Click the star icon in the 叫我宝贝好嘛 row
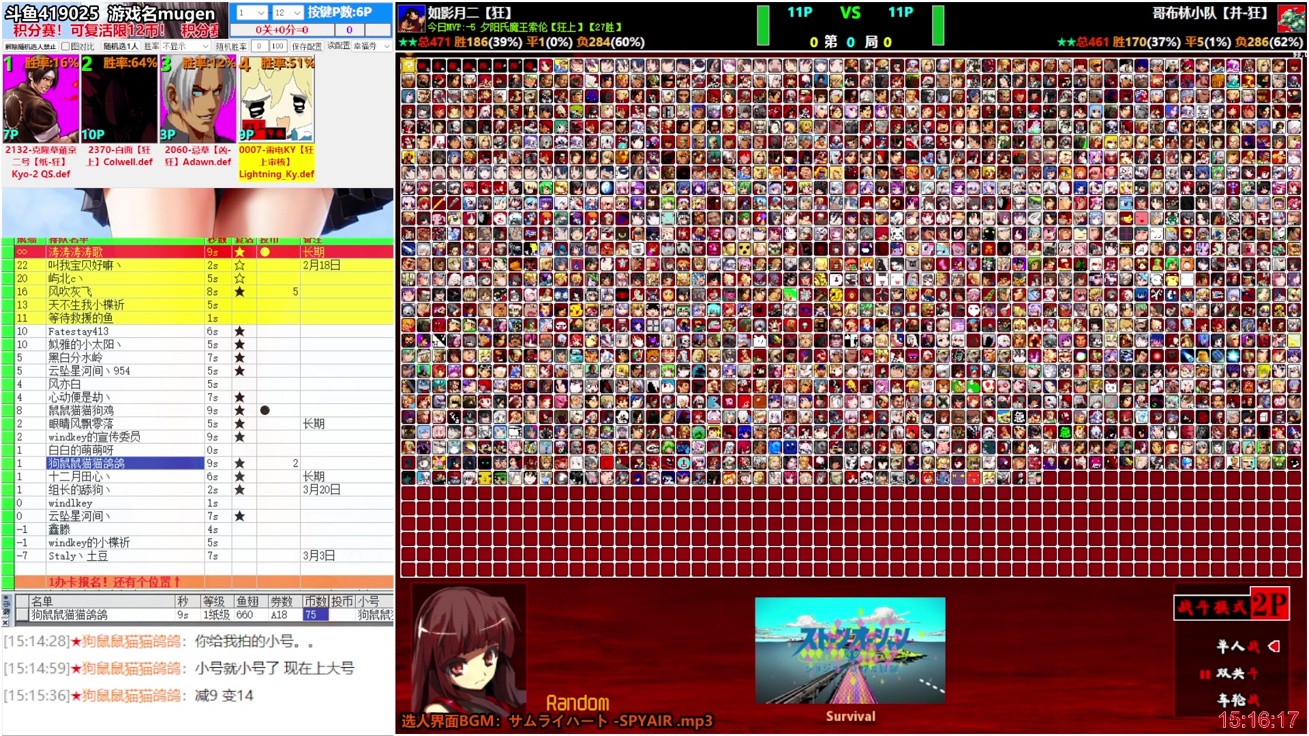This screenshot has width=1309, height=736. pyautogui.click(x=239, y=265)
